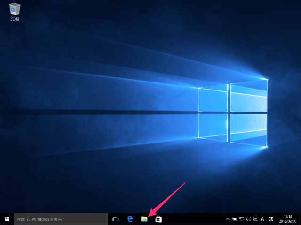Screen dimensions: 301x225
Task: Open the Action Center notifications icon
Action: pos(255,219)
